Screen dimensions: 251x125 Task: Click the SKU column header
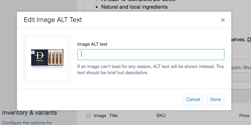pos(161,116)
